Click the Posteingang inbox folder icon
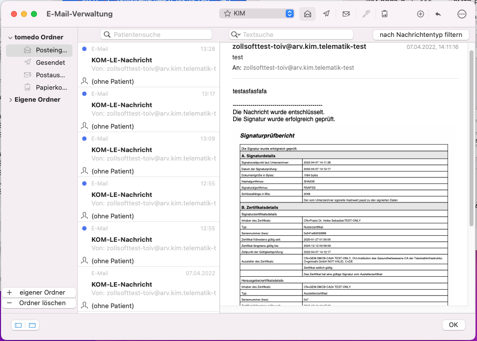This screenshot has height=341, width=477. (x=27, y=50)
